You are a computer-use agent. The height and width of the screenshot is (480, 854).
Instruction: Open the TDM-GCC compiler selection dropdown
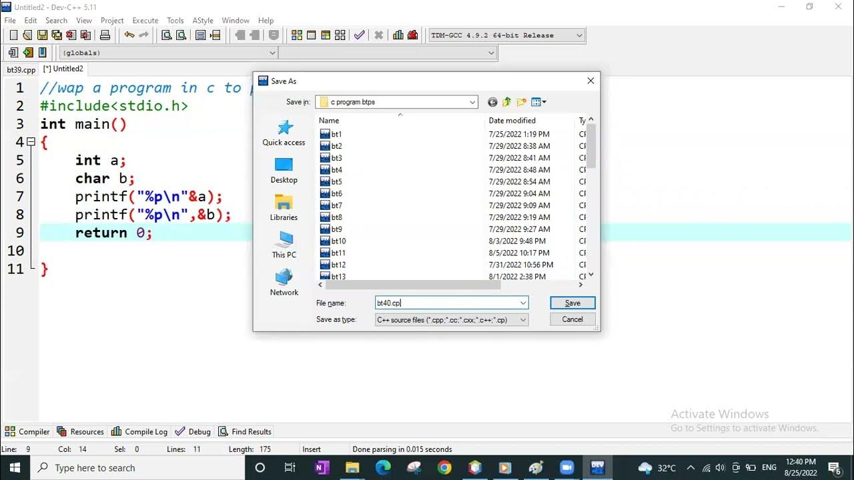579,35
